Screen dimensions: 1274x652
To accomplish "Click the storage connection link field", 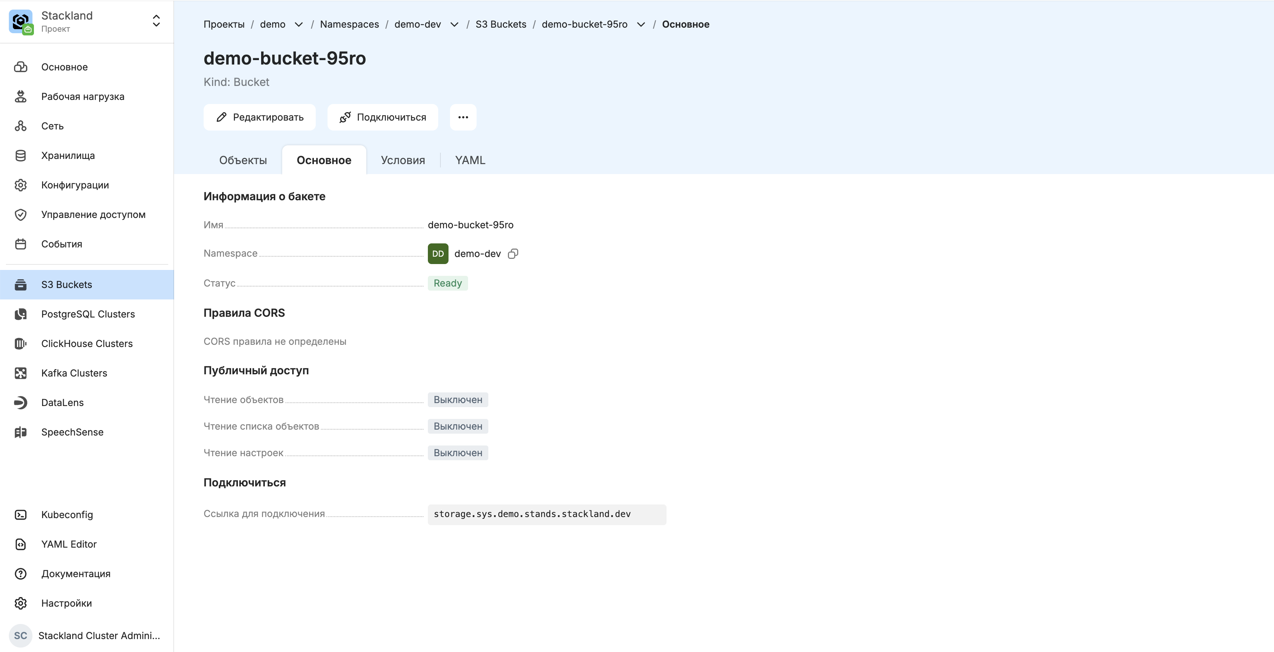I will pyautogui.click(x=547, y=514).
